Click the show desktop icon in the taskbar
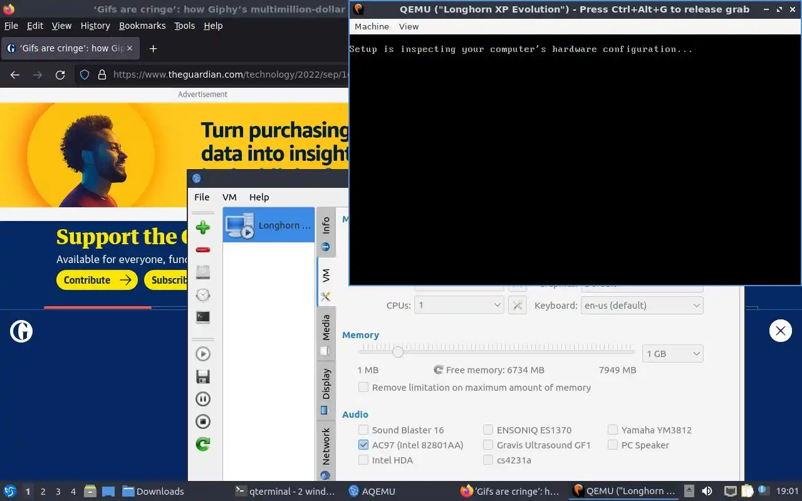This screenshot has width=802, height=501. [x=108, y=491]
